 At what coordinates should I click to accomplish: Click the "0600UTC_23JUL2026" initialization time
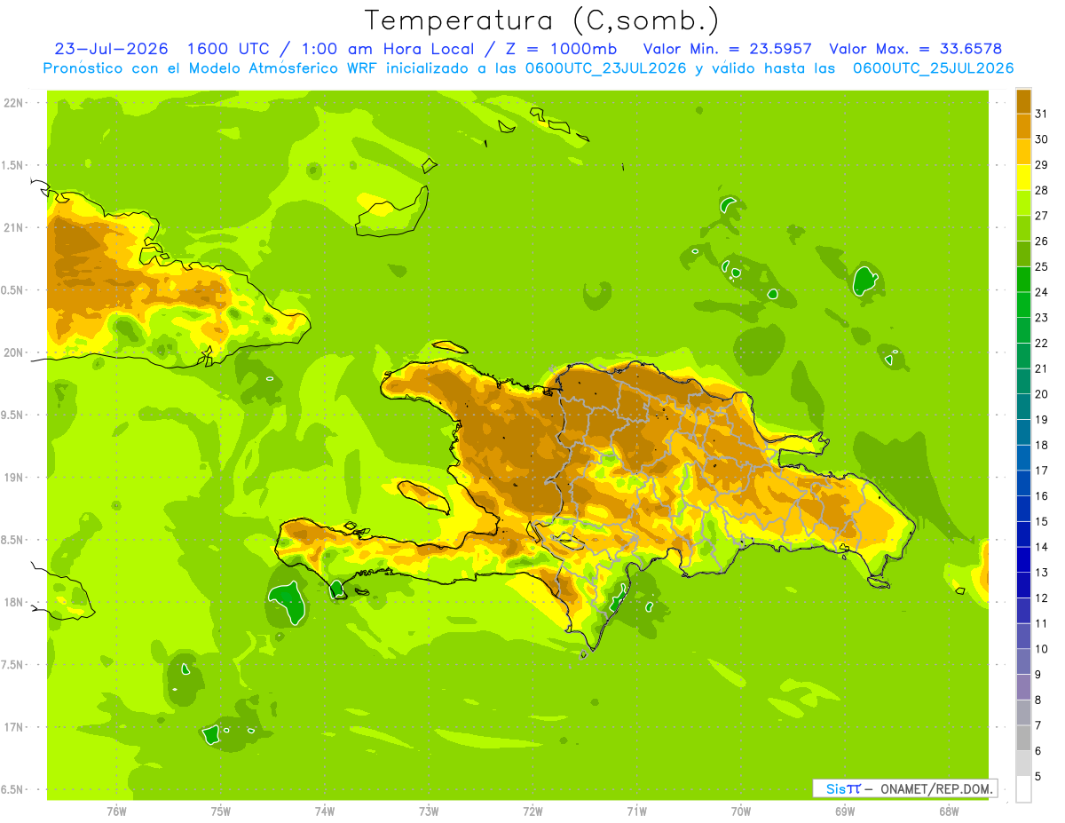click(602, 68)
